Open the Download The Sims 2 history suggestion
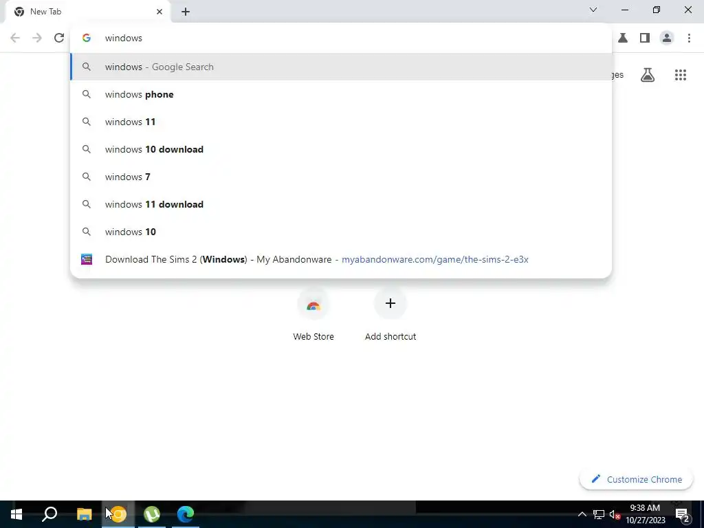This screenshot has width=704, height=528. pyautogui.click(x=341, y=259)
